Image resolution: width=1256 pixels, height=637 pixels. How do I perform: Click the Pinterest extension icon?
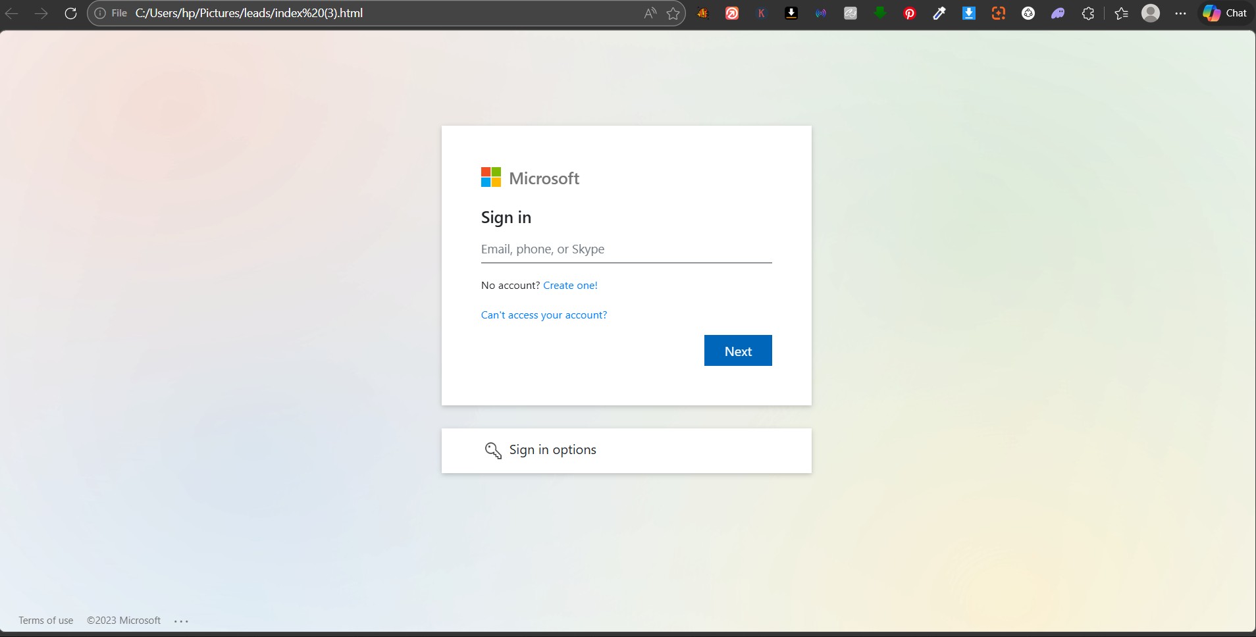click(x=910, y=13)
